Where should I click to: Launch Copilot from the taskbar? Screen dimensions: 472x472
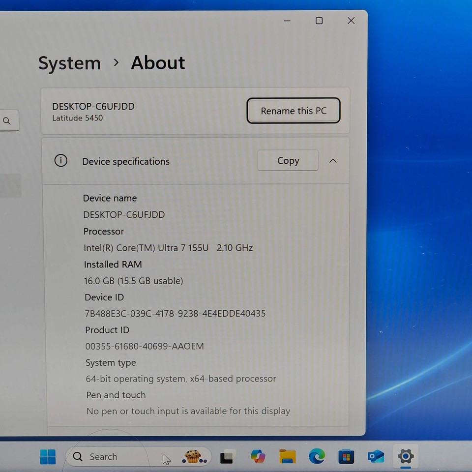click(x=258, y=457)
